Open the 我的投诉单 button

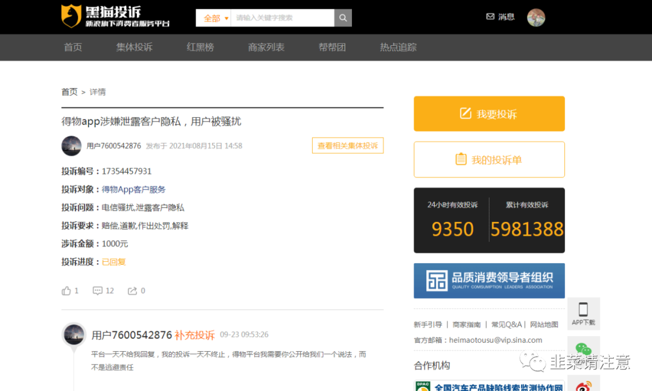[489, 159]
